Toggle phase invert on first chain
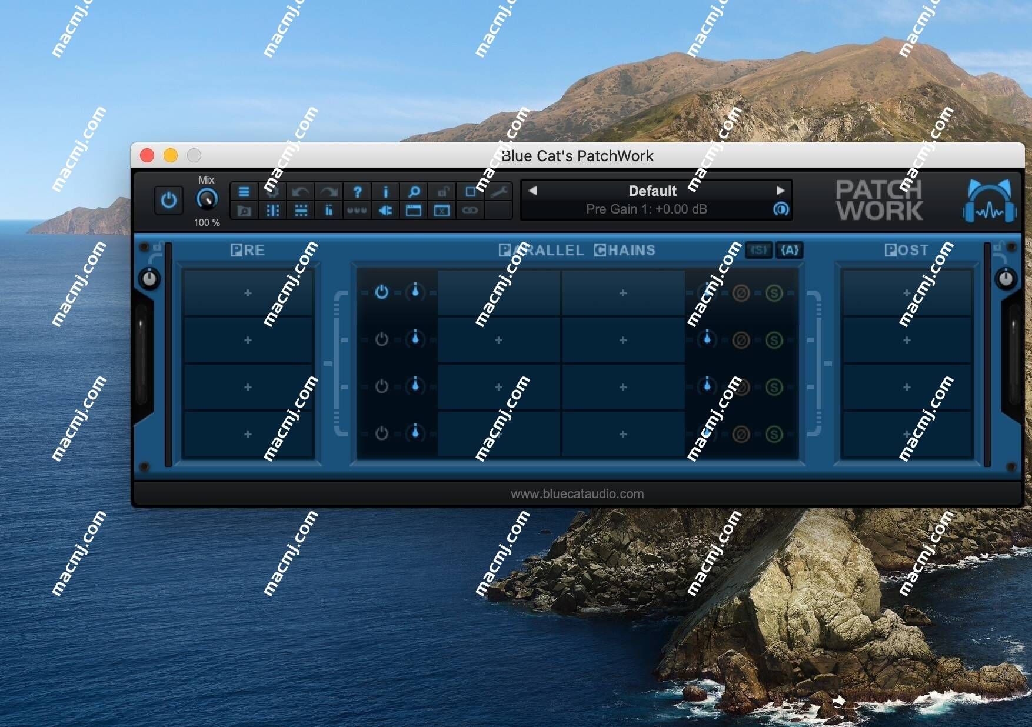The height and width of the screenshot is (727, 1032). click(x=741, y=293)
